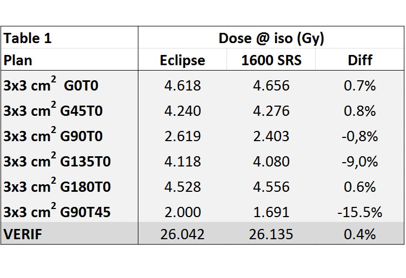The image size is (406, 278).
Task: Click 1600 SRS value 4.276
Action: pyautogui.click(x=271, y=110)
